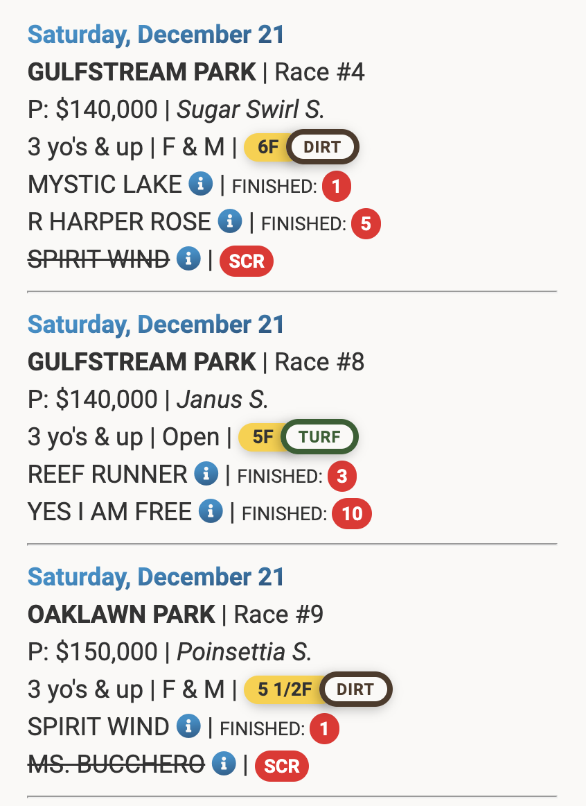This screenshot has width=586, height=806.
Task: Click the Poinsettia S. race name
Action: [245, 652]
